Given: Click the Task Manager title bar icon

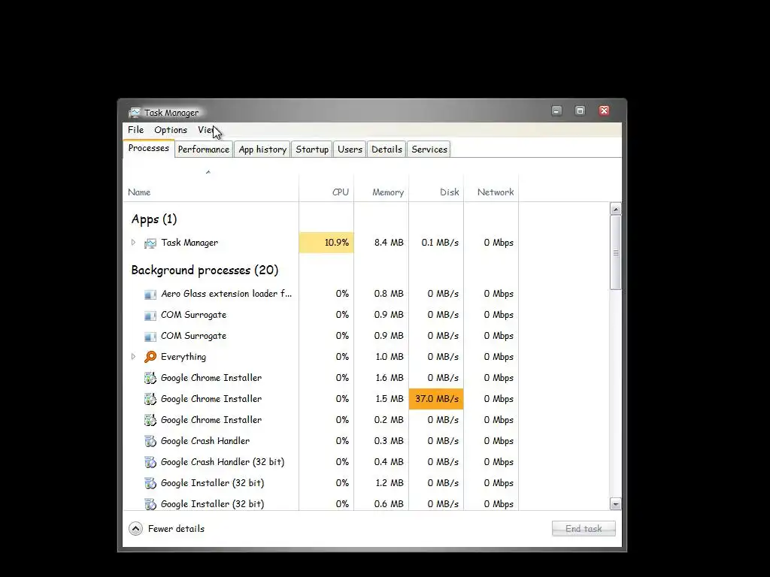Looking at the screenshot, I should pyautogui.click(x=134, y=113).
